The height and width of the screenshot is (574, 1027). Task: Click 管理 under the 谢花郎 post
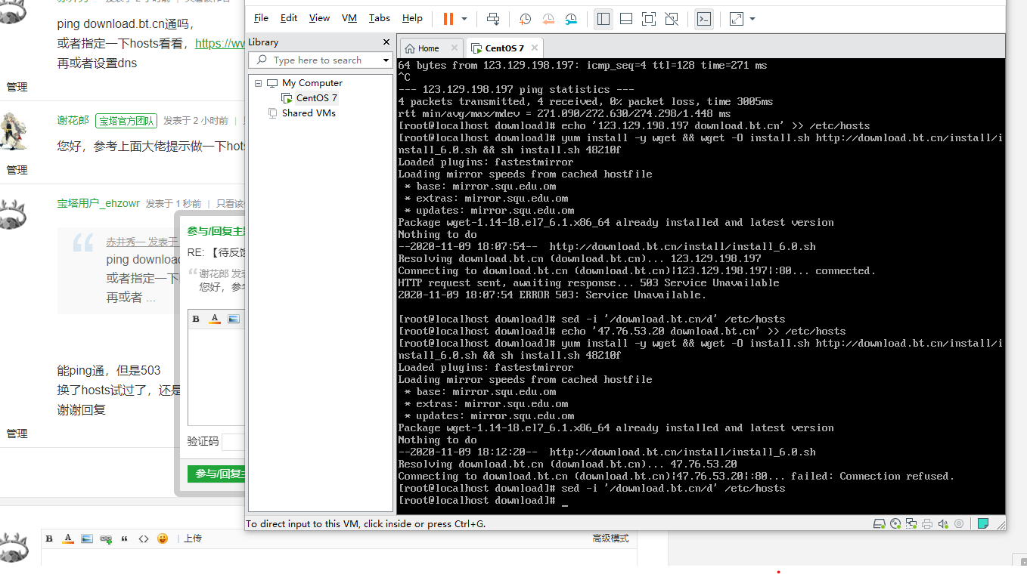tap(17, 170)
